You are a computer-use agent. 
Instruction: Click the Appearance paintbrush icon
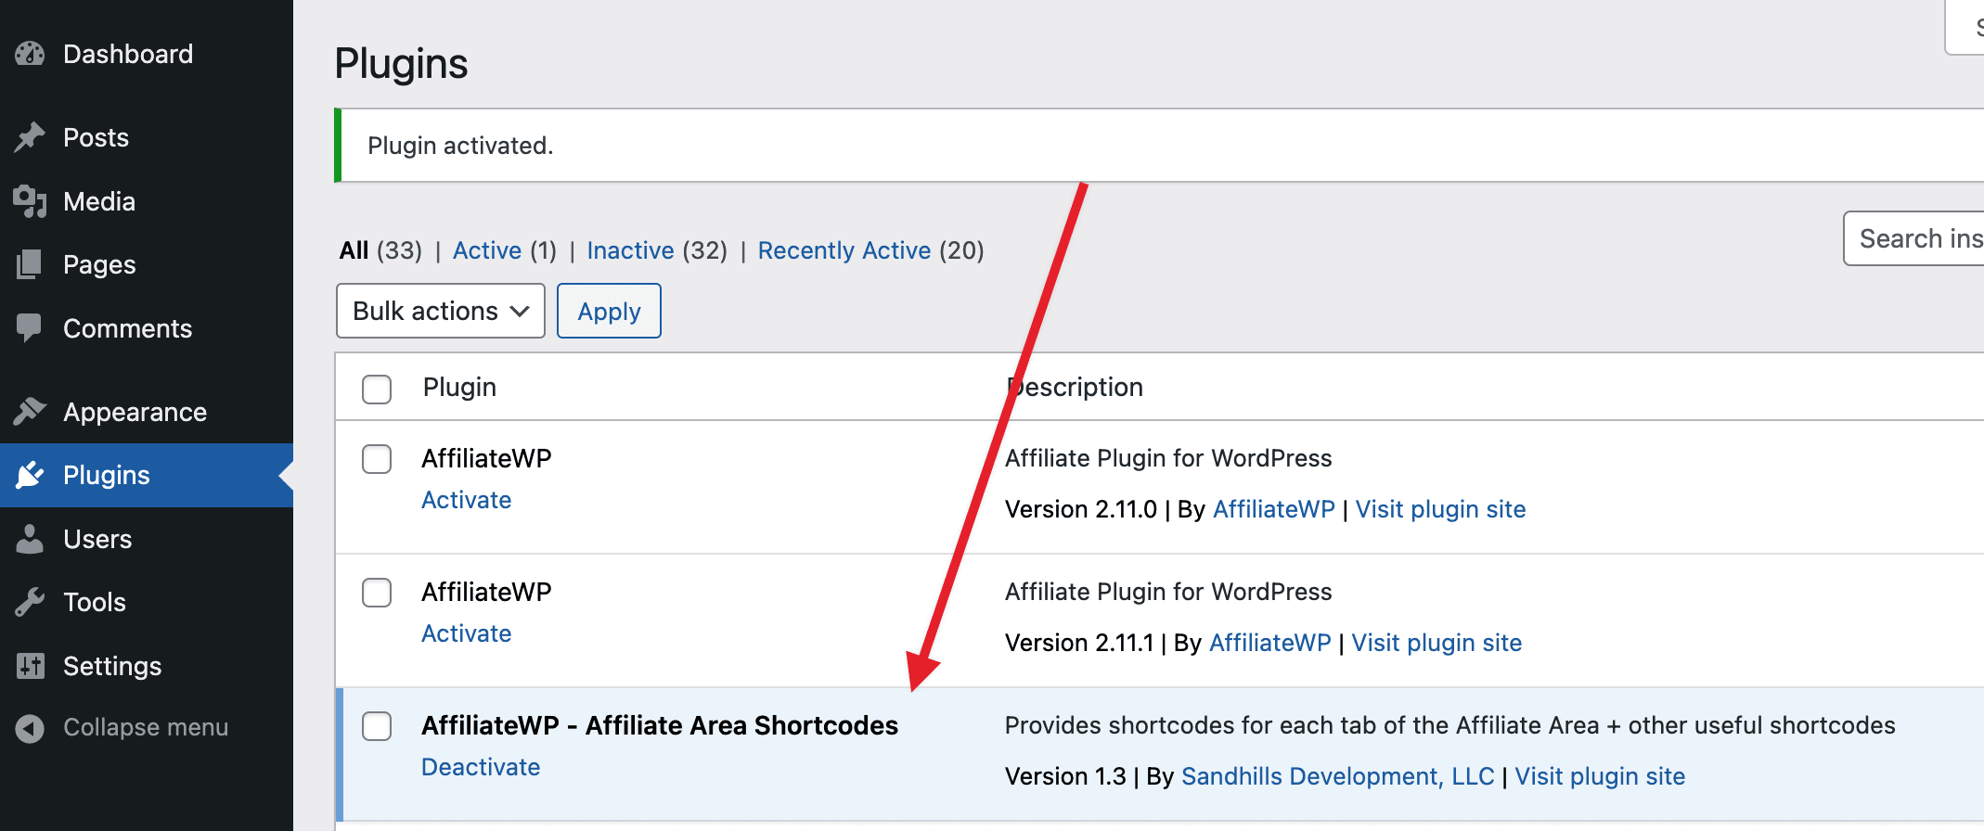[x=30, y=411]
